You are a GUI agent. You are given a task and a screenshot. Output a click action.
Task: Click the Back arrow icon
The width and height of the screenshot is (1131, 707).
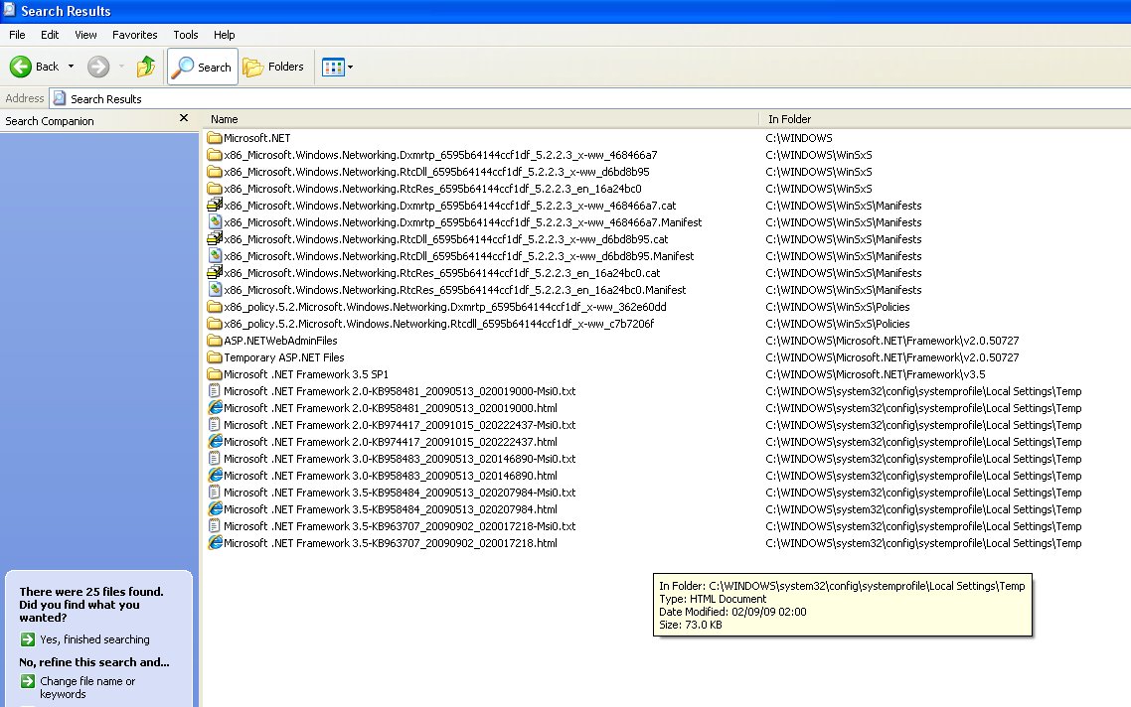pyautogui.click(x=20, y=67)
